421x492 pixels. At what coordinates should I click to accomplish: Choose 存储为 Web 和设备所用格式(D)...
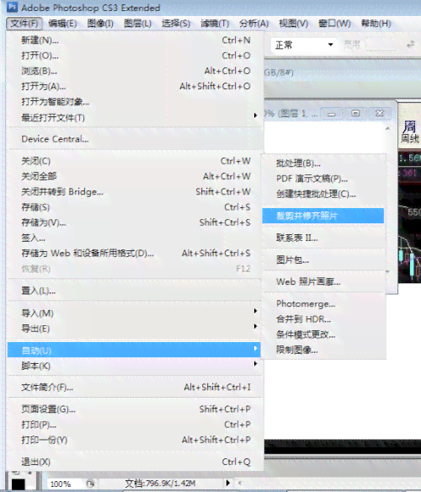click(135, 254)
